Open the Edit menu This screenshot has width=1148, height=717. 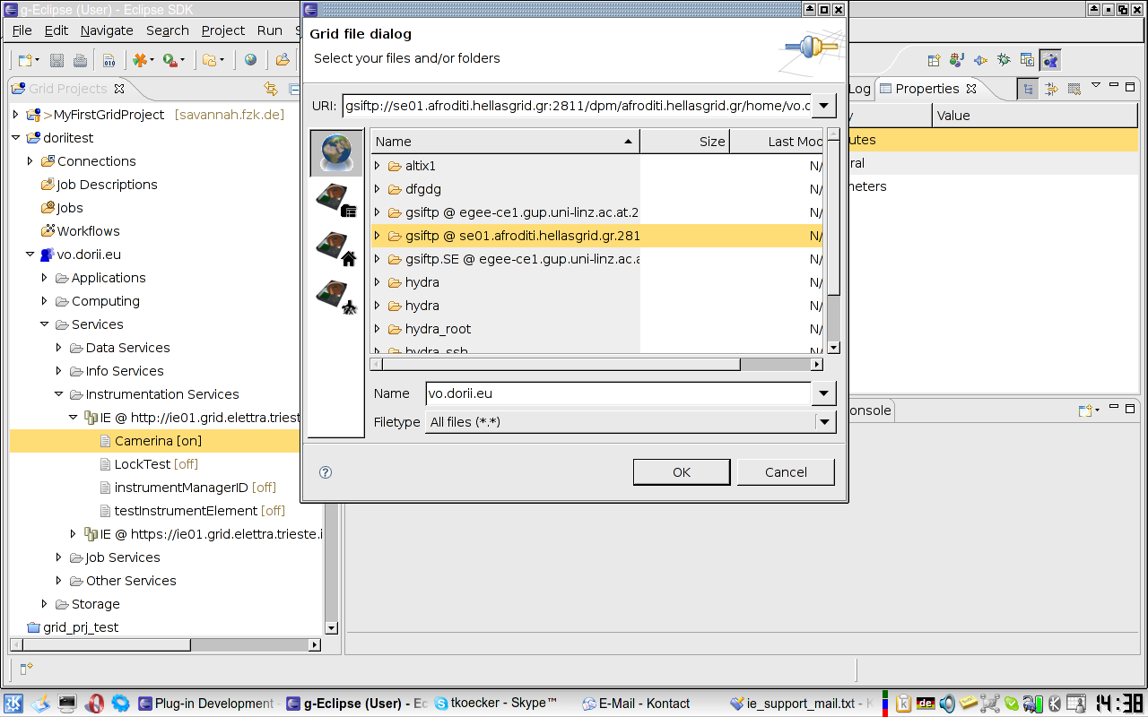pos(57,30)
